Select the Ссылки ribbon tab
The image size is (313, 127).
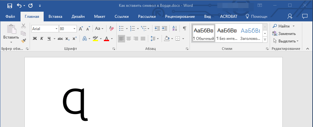[x=121, y=17]
